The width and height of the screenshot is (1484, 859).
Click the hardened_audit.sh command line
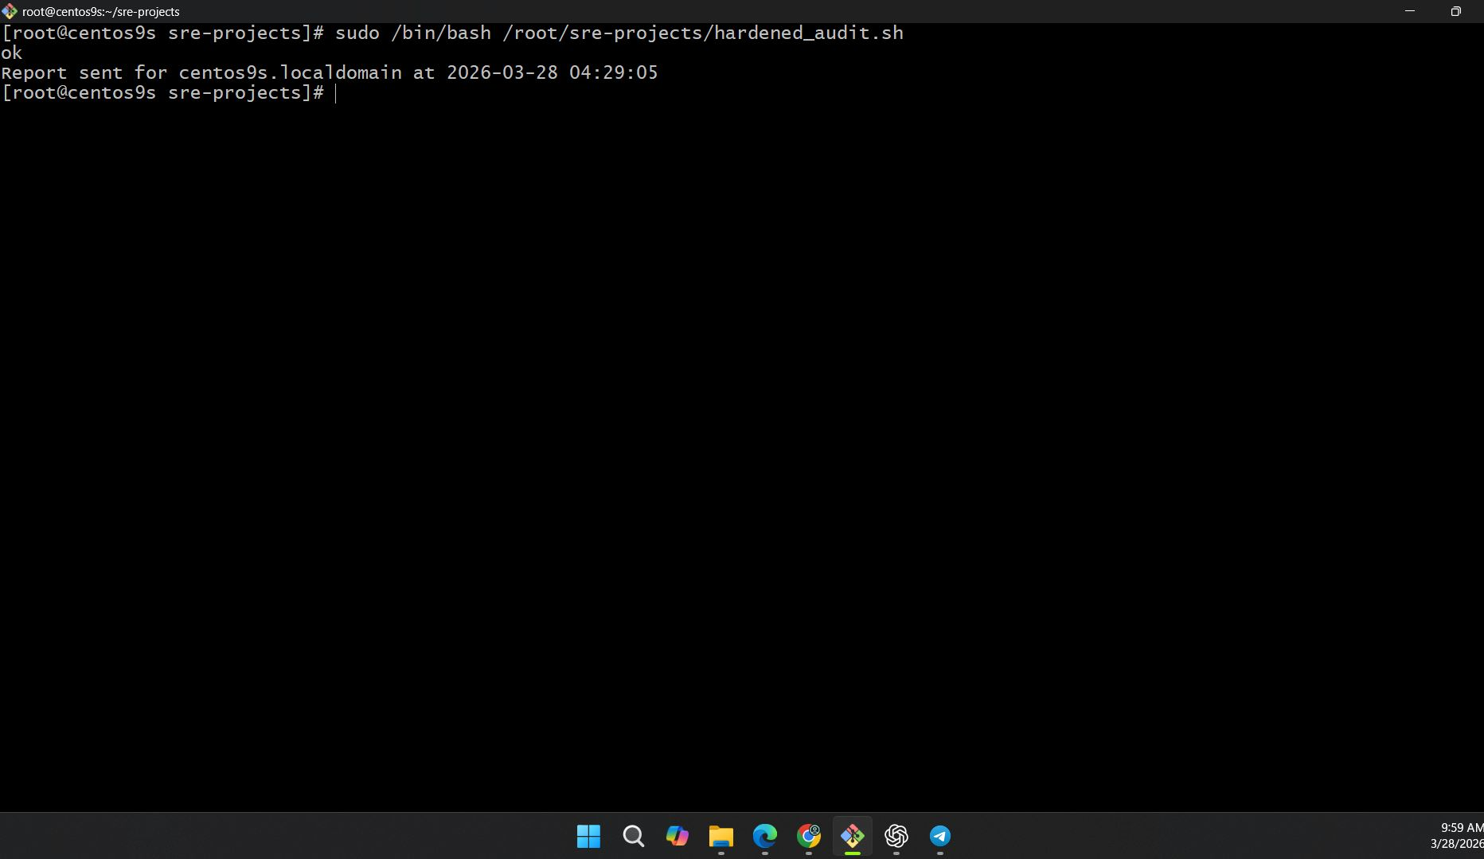coord(452,33)
